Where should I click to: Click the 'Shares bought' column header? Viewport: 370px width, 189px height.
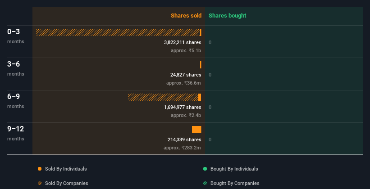pyautogui.click(x=228, y=16)
